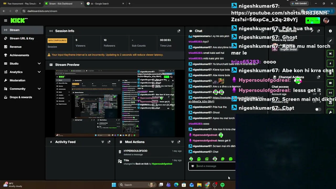Open a new browser tab
The width and height of the screenshot is (336, 189).
click(x=129, y=4)
